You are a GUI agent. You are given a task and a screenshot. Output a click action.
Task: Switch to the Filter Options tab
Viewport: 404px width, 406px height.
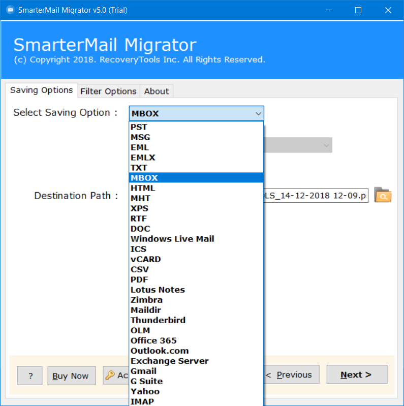tap(108, 91)
